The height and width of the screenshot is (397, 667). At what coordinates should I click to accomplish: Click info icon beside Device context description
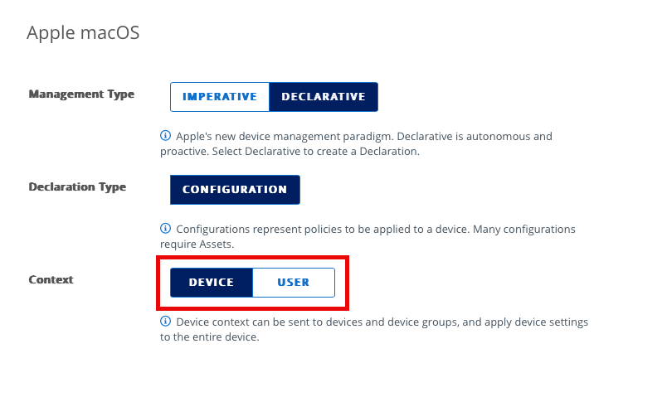165,321
